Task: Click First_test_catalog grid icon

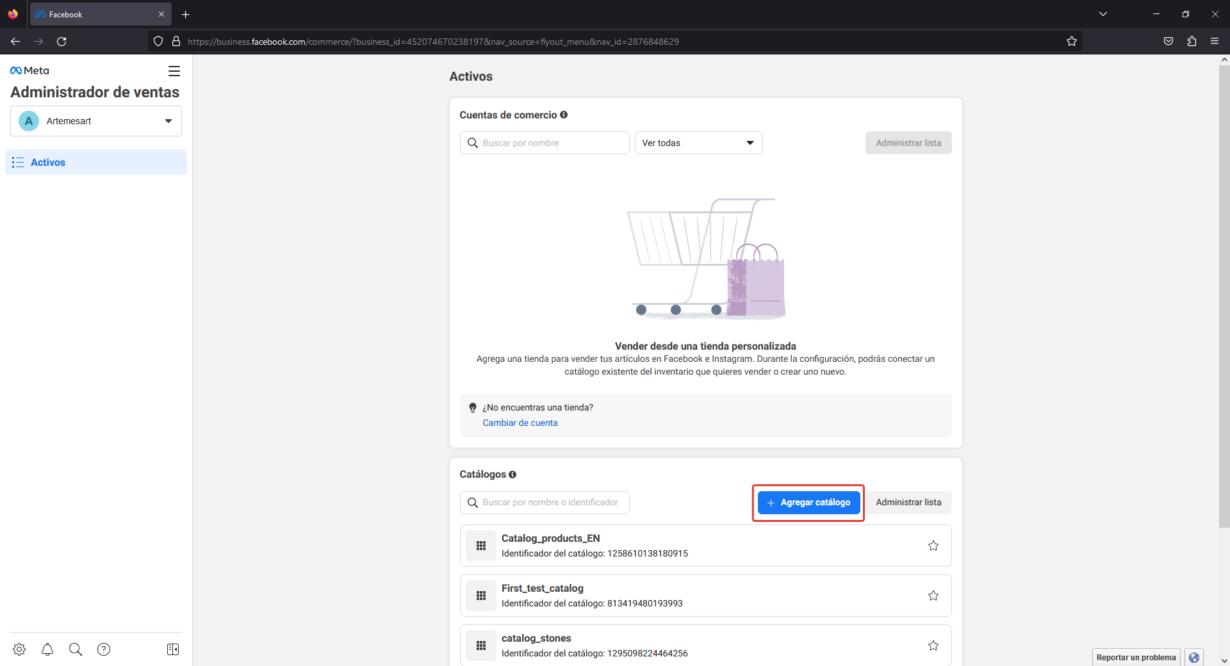Action: [481, 596]
